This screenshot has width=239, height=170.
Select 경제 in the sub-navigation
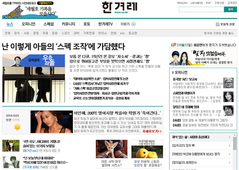(x=36, y=33)
